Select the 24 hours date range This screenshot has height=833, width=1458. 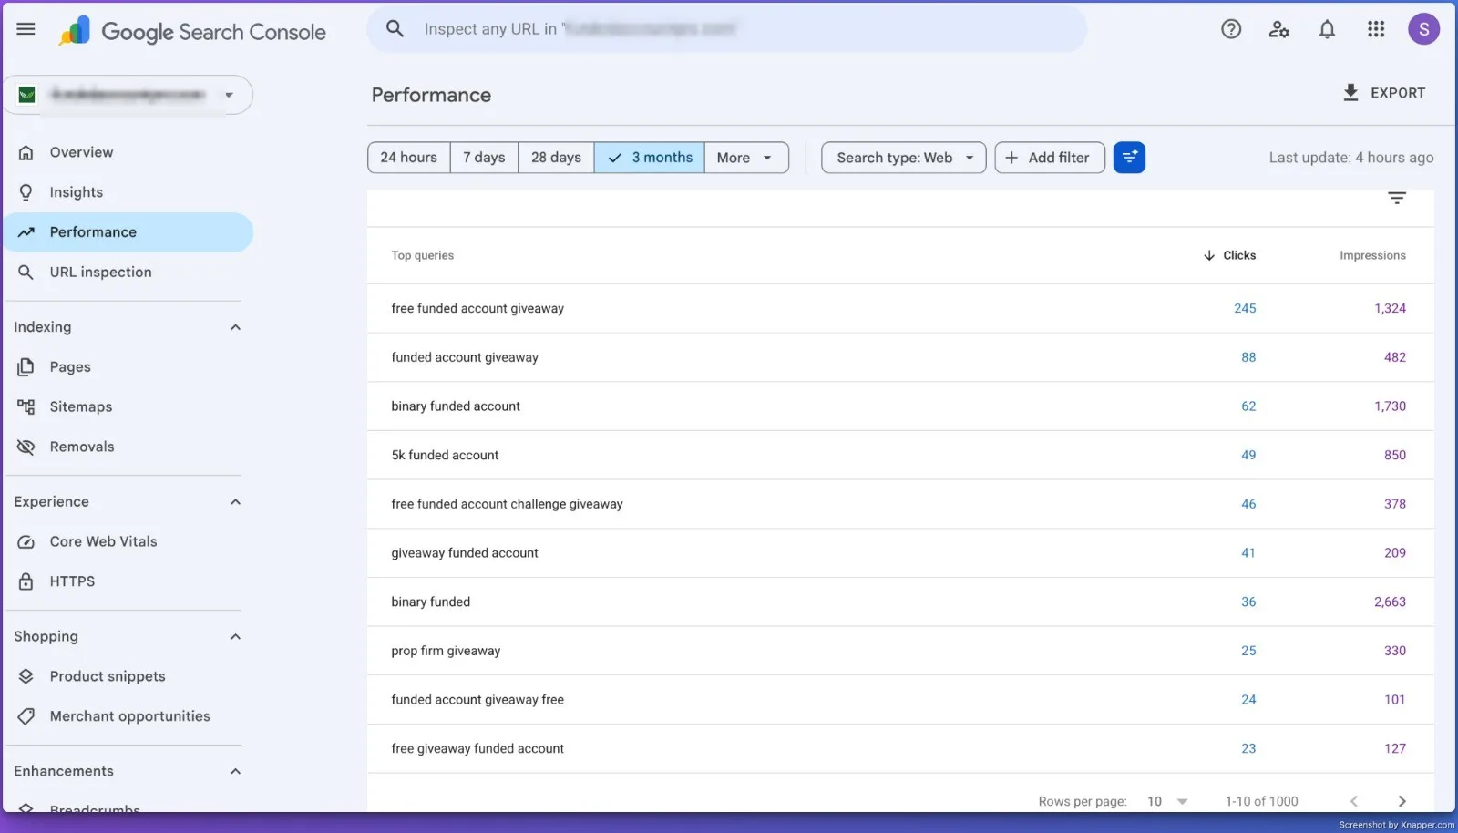click(409, 158)
